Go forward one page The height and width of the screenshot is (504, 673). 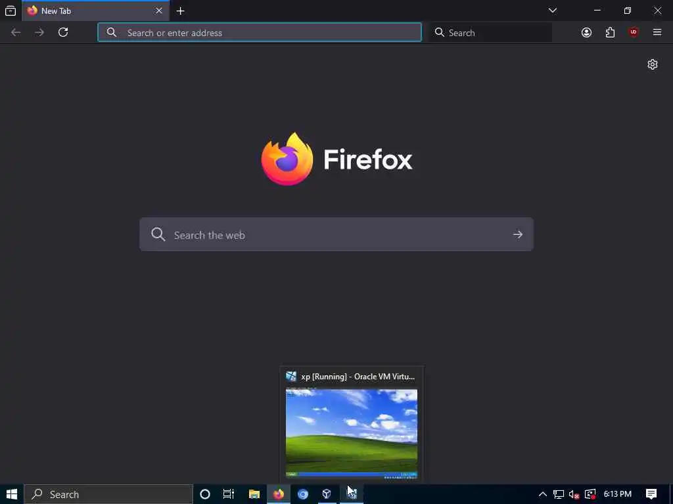click(x=39, y=32)
